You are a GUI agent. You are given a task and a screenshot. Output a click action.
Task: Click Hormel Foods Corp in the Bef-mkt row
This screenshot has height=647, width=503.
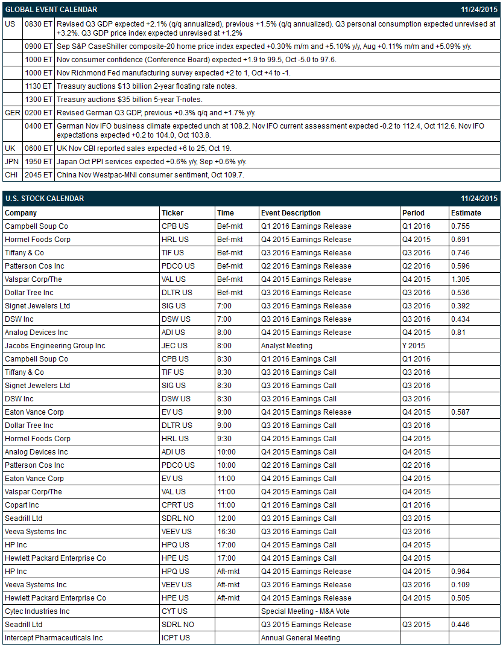[x=37, y=240]
